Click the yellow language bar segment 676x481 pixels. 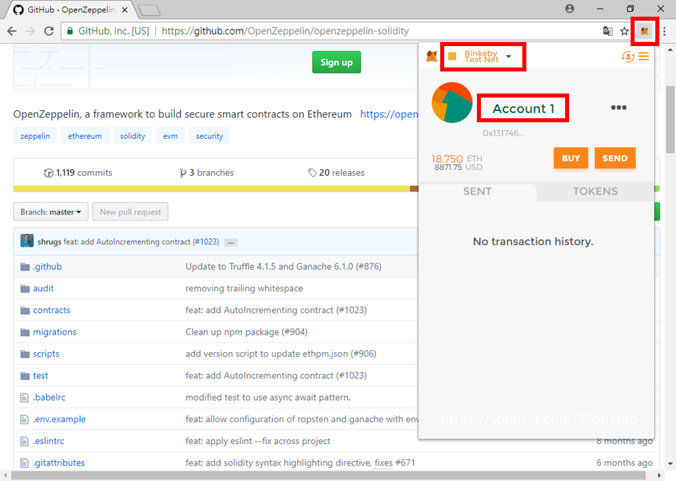pos(211,189)
